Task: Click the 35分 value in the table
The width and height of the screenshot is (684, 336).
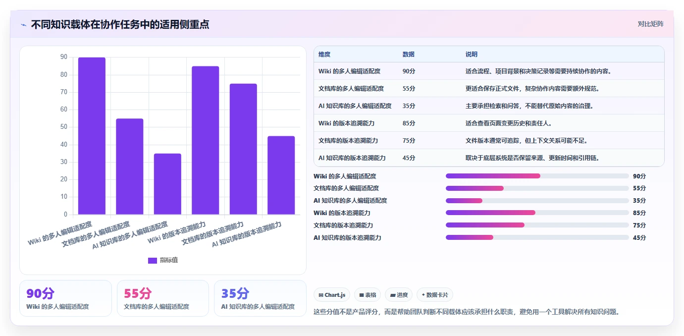Action: click(x=409, y=106)
